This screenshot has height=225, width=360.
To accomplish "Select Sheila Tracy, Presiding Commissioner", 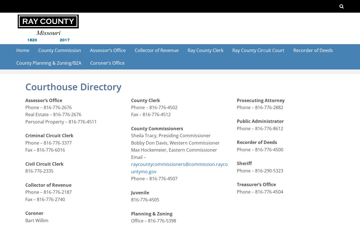I will pyautogui.click(x=171, y=136).
